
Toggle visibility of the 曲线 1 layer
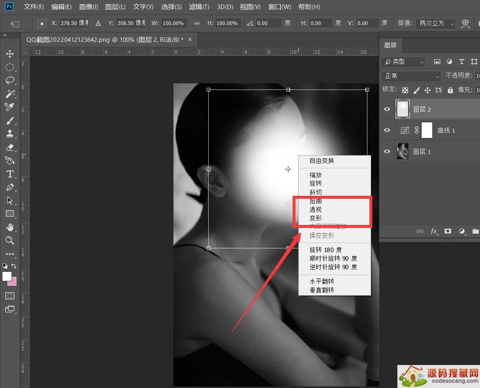pos(387,130)
